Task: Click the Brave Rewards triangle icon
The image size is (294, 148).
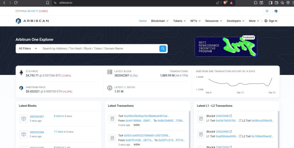Action: (x=231, y=3)
